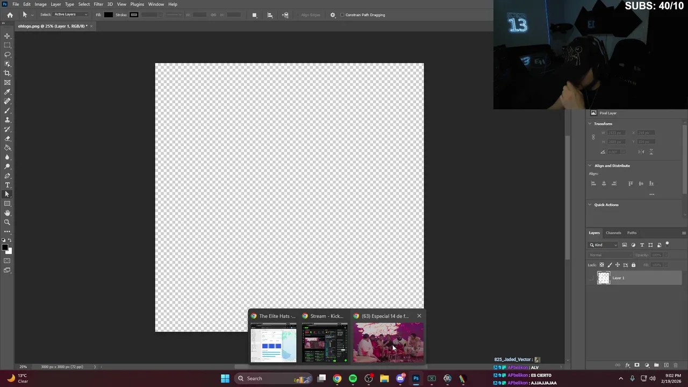Click the Home icon in options bar
Screen dimensions: 688x387
(x=10, y=15)
